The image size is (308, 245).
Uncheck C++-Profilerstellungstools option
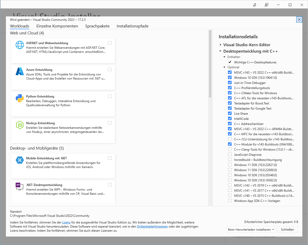click(230, 88)
